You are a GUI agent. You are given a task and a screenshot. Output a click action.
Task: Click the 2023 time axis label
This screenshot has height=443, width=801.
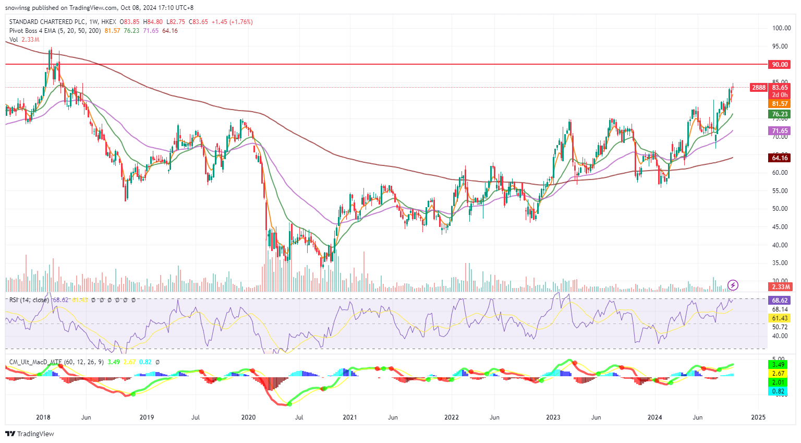click(x=553, y=417)
